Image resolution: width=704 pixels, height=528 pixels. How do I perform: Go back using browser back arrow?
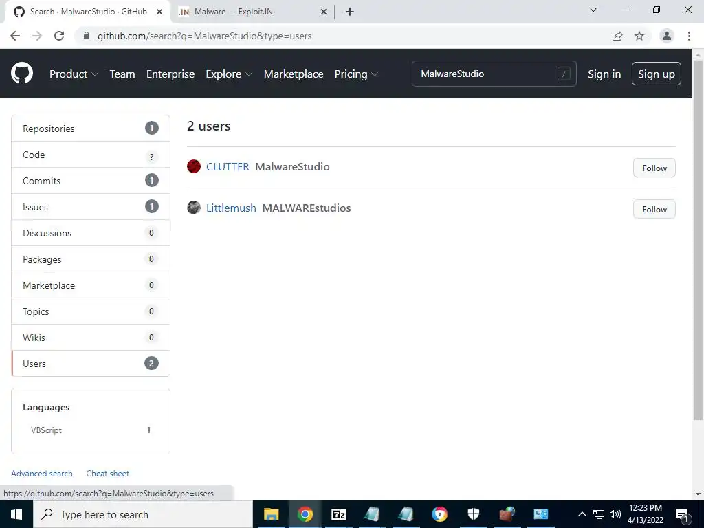pos(15,36)
